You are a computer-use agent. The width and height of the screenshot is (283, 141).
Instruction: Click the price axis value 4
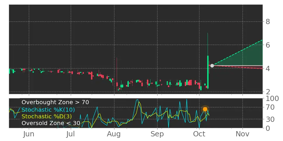[x=268, y=68]
